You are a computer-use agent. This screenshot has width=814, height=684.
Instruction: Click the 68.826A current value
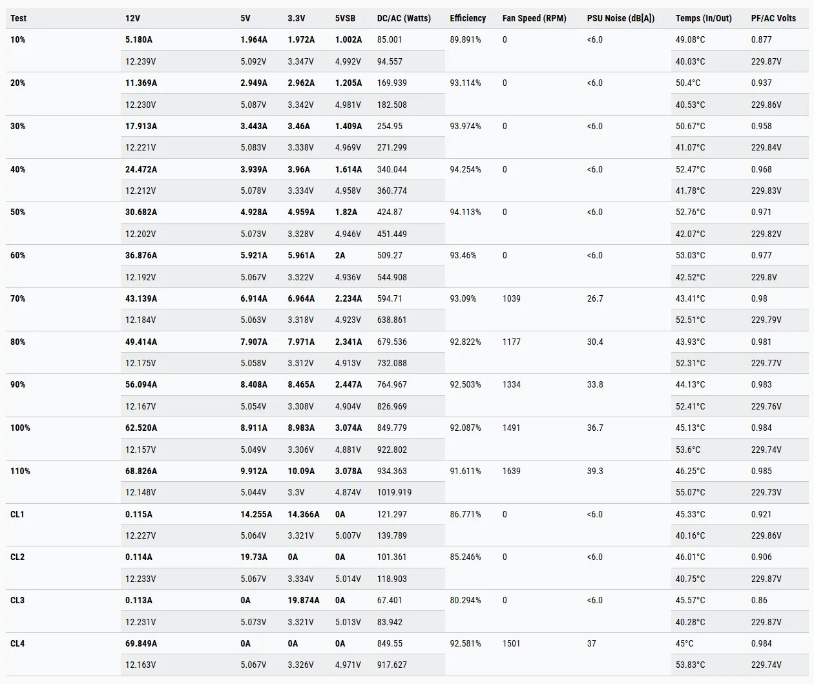click(141, 471)
